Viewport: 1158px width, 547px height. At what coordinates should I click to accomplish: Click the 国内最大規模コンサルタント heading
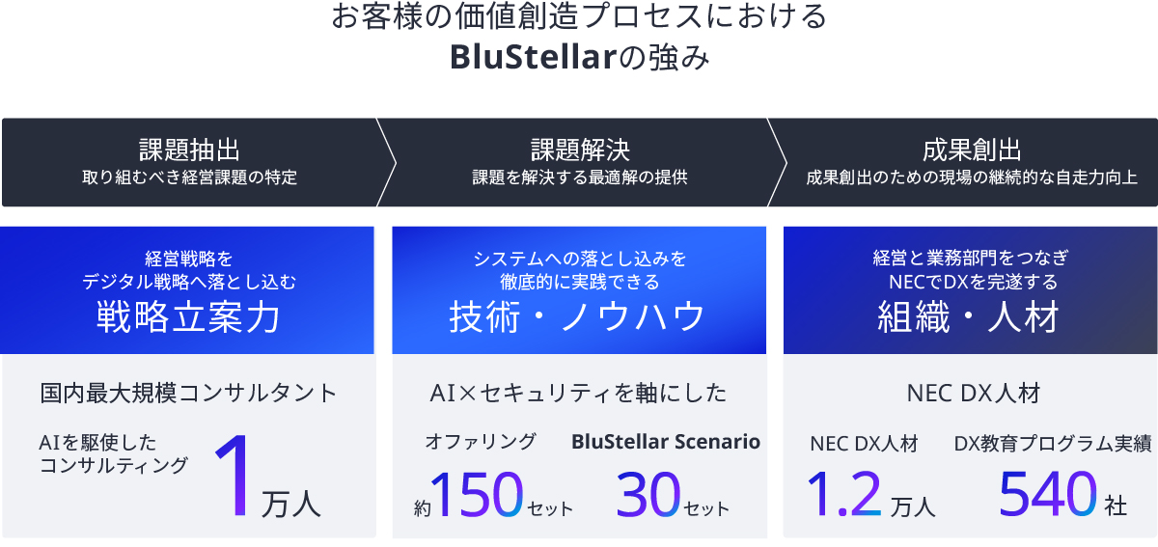(x=189, y=393)
